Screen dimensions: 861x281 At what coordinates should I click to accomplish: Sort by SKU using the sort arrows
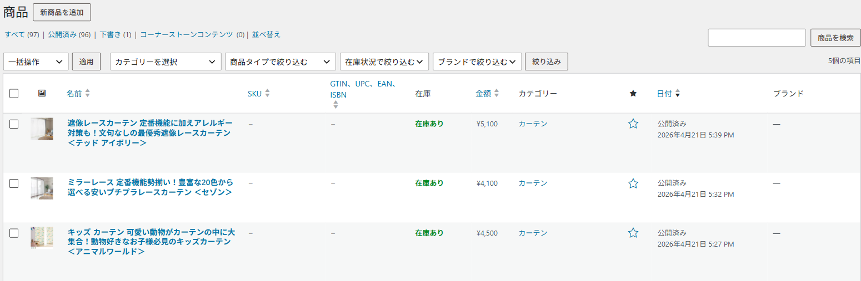coord(267,94)
